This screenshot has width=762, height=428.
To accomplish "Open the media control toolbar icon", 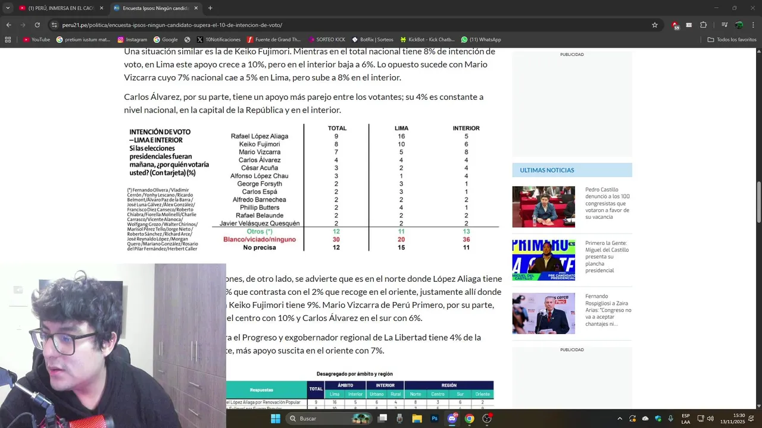I will 724,25.
